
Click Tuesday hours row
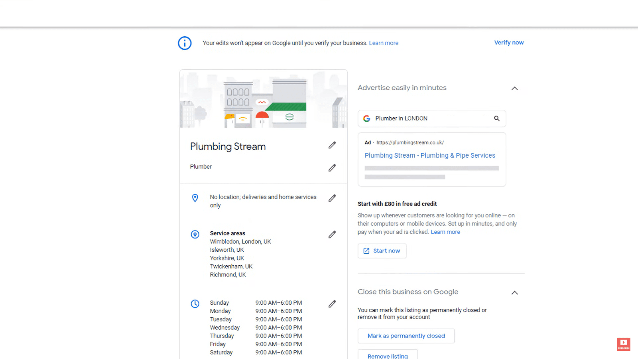pyautogui.click(x=256, y=320)
